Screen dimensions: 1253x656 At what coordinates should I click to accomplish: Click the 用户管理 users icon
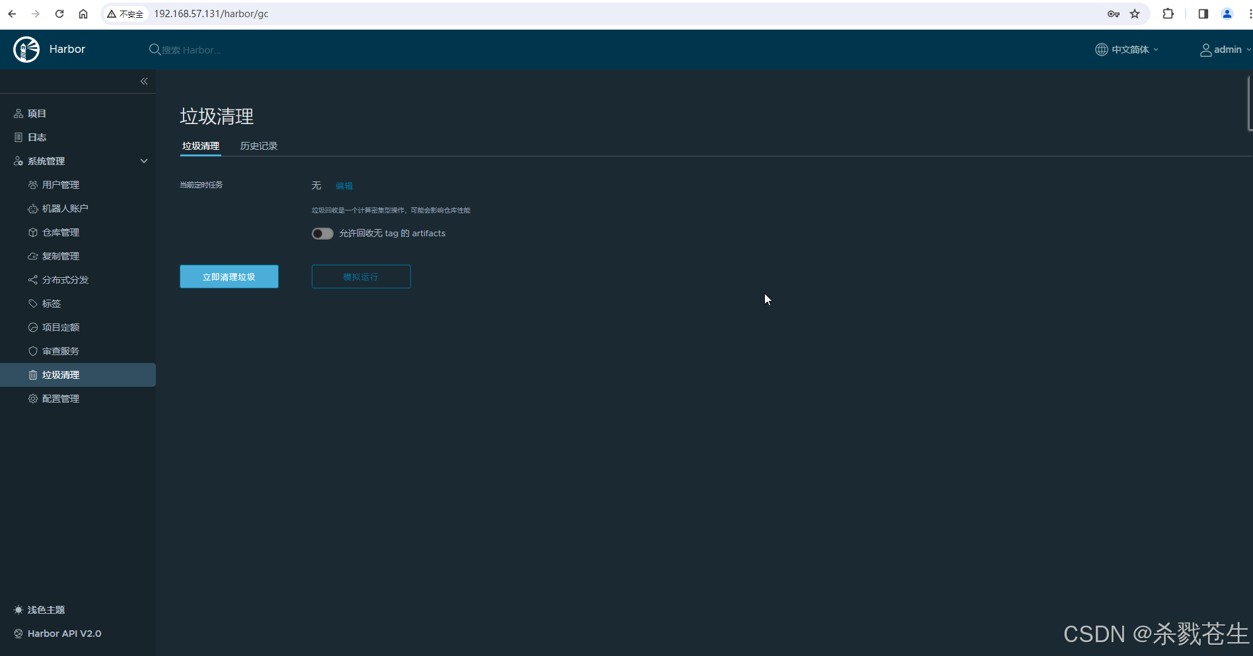pos(33,185)
